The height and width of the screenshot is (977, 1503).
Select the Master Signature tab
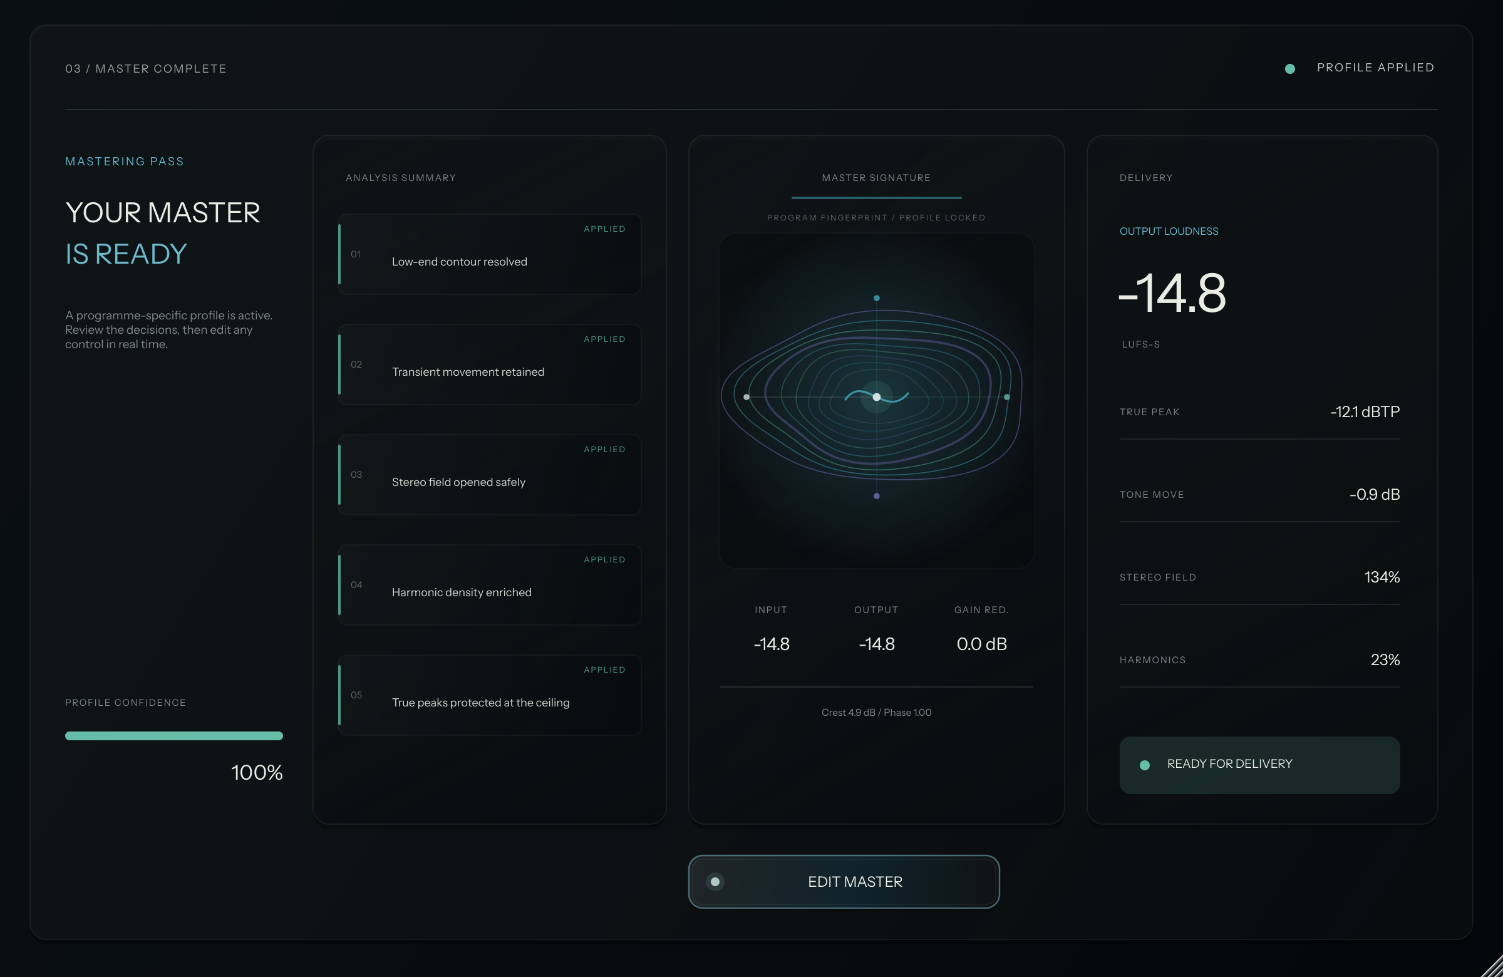tap(877, 178)
